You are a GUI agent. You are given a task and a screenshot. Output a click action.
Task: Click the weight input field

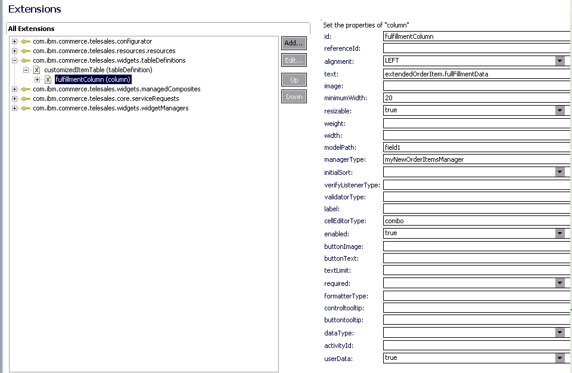click(477, 124)
